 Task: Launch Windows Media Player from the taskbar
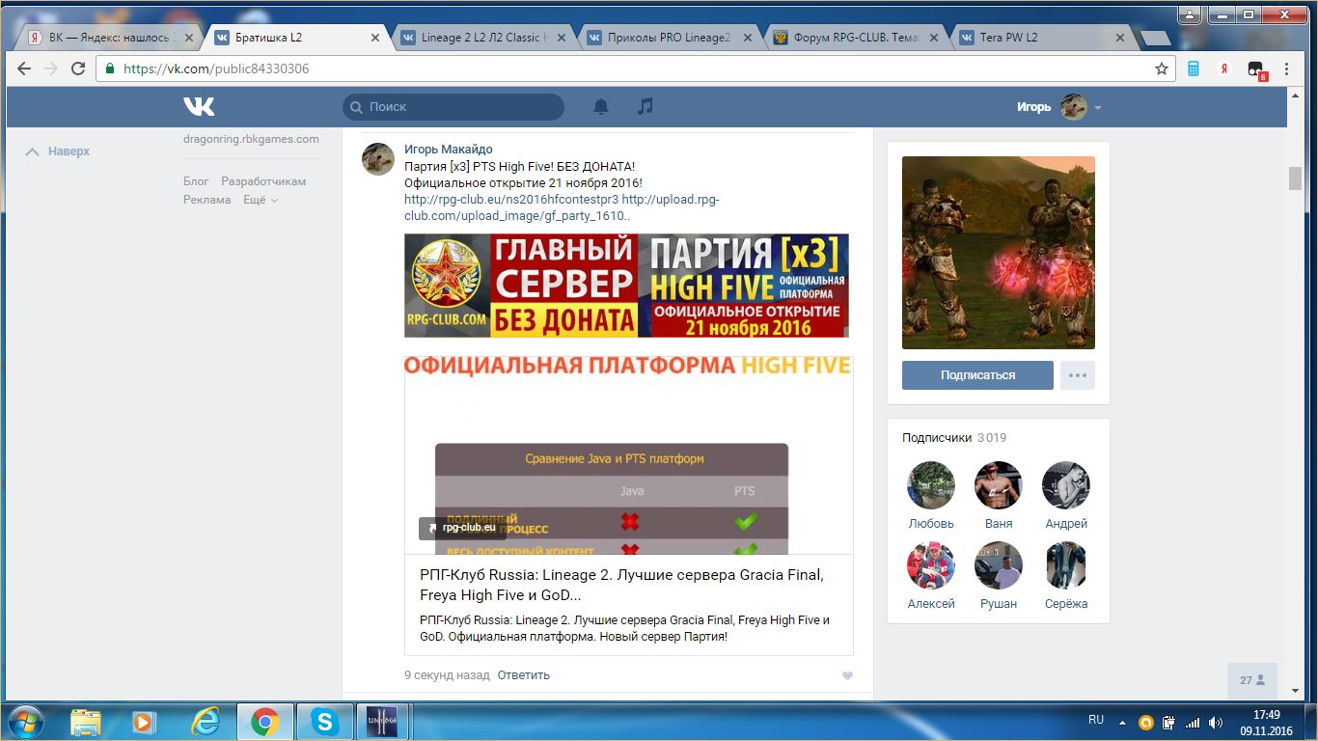tap(144, 721)
